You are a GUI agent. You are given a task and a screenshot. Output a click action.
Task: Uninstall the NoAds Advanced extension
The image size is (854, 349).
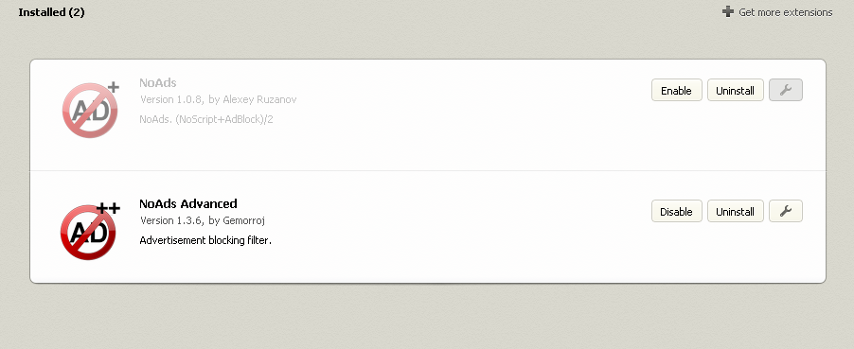(735, 211)
